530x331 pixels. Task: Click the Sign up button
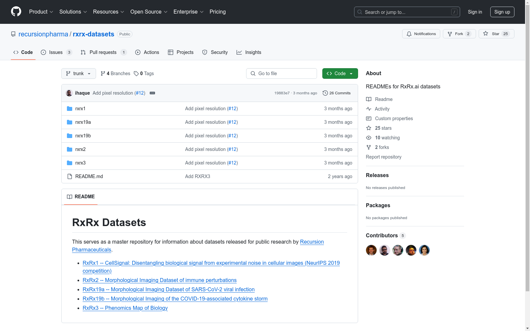(502, 12)
